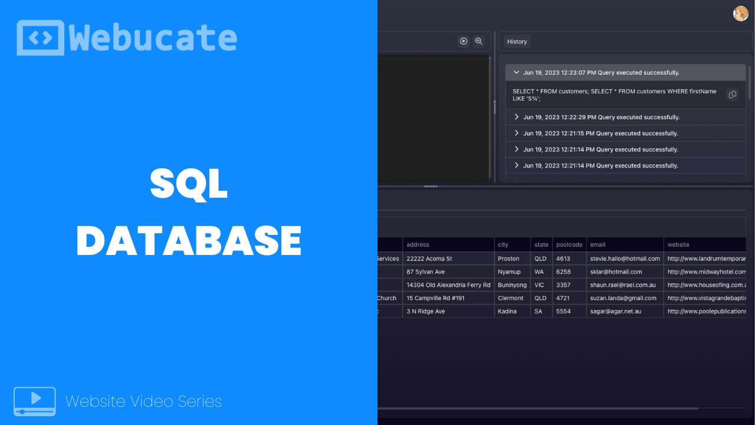Select email 'stevie.hallo@hotmail.com'
The width and height of the screenshot is (755, 425).
(x=625, y=259)
